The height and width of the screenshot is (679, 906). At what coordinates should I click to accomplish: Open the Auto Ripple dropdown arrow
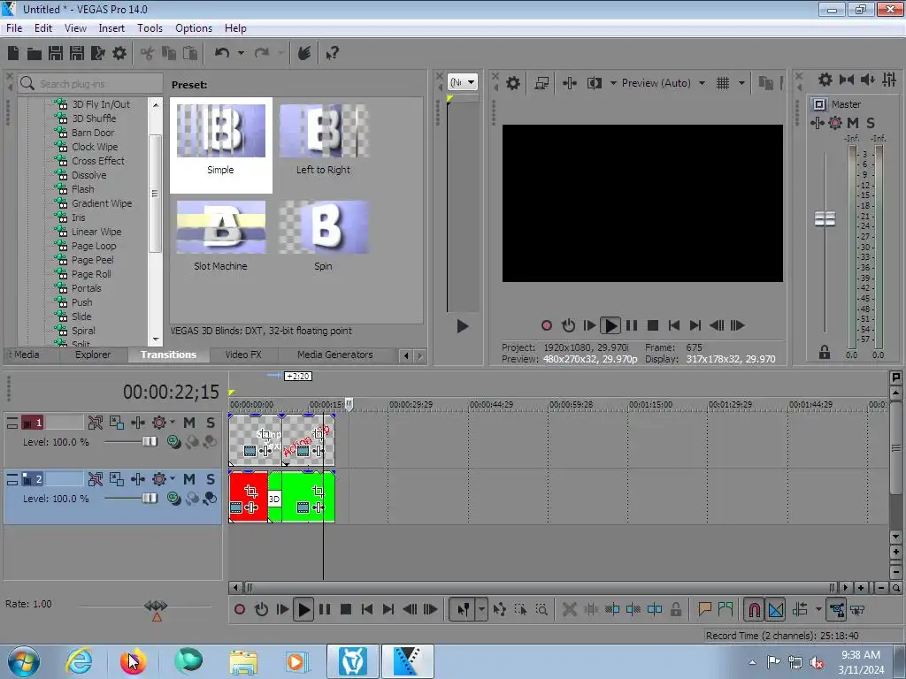click(818, 609)
